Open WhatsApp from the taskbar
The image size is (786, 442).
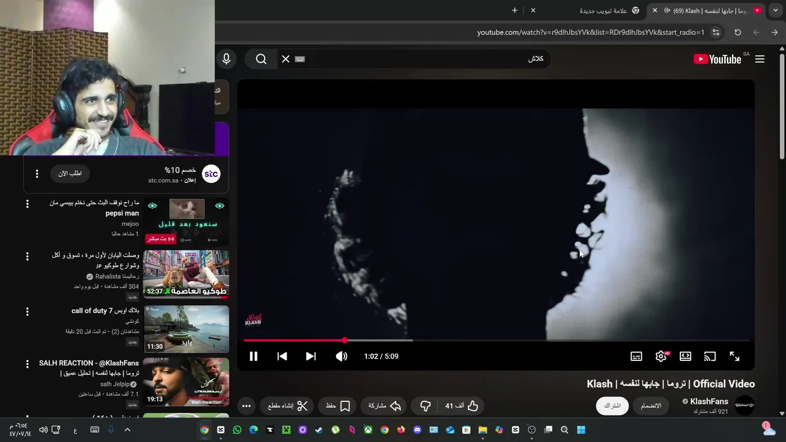tap(237, 430)
